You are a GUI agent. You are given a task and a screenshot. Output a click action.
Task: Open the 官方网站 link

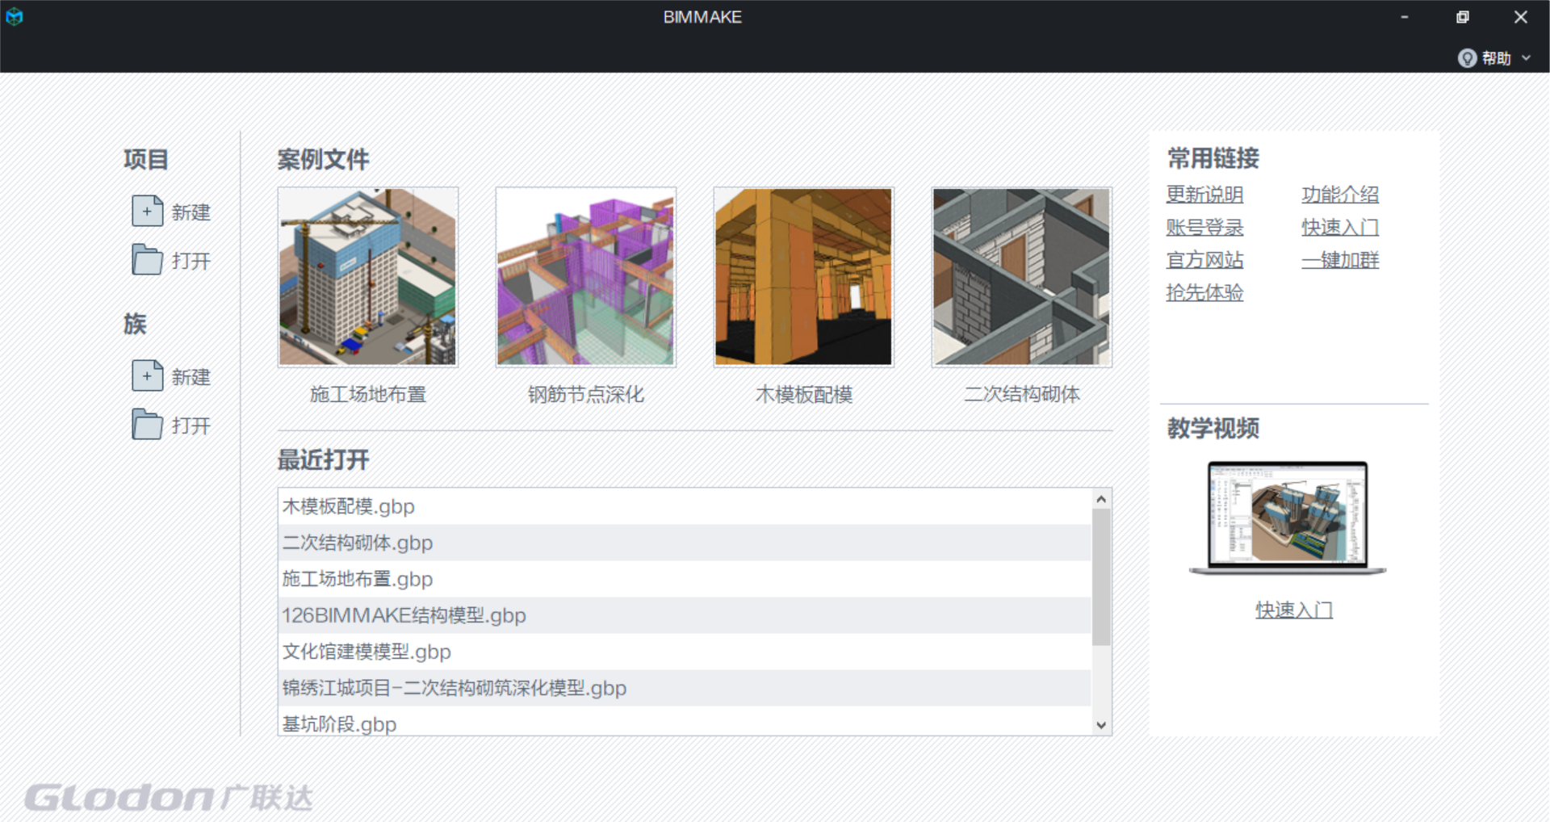coord(1204,260)
